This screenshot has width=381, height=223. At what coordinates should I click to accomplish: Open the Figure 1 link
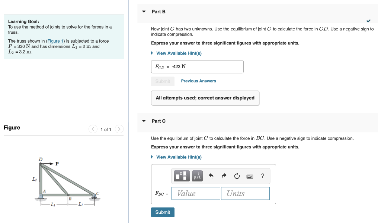pyautogui.click(x=55, y=41)
